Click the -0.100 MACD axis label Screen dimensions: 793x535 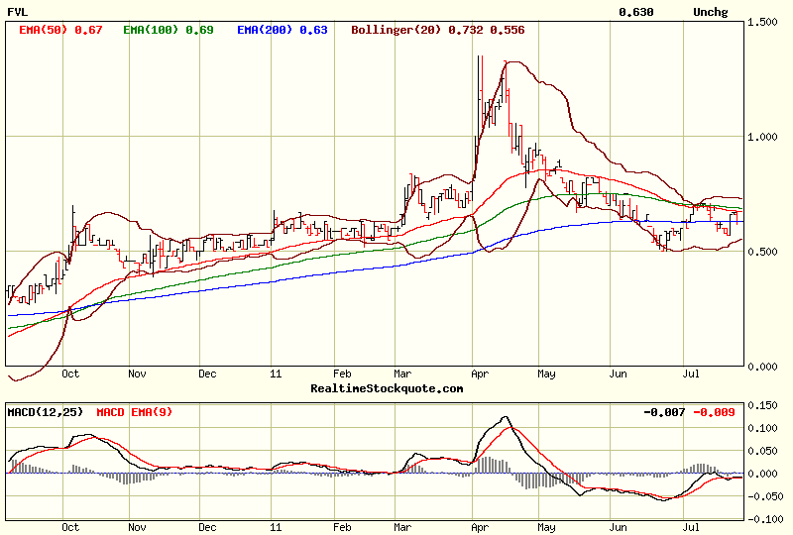click(765, 519)
